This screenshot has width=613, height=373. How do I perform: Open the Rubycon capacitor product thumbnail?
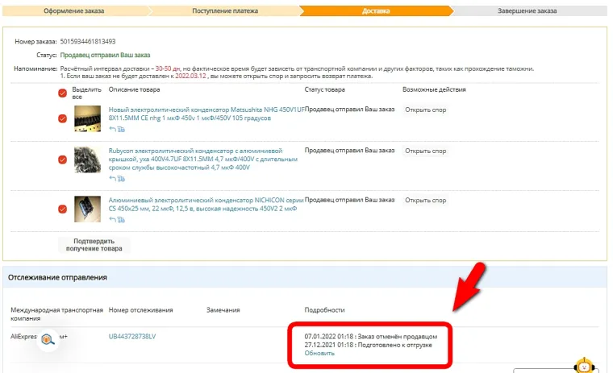pos(87,159)
